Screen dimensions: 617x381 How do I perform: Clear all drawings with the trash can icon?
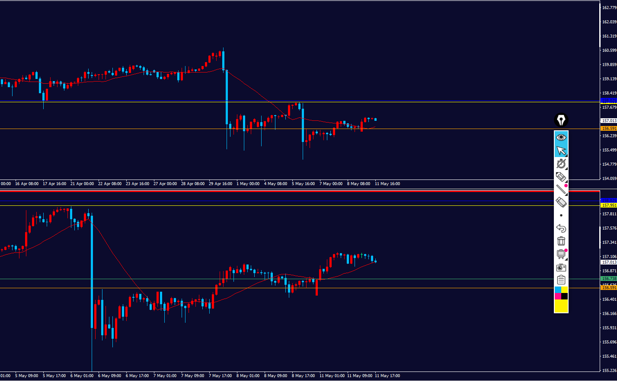click(x=561, y=241)
